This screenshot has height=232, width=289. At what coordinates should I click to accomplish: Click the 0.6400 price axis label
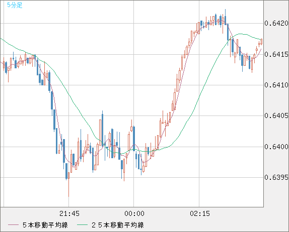276,147
